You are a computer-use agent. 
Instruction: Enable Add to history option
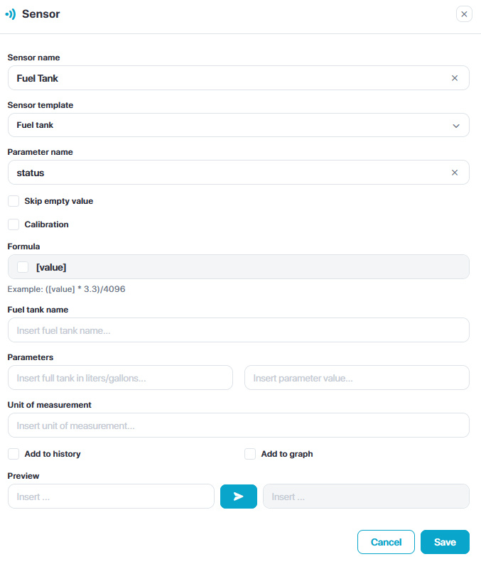click(13, 454)
